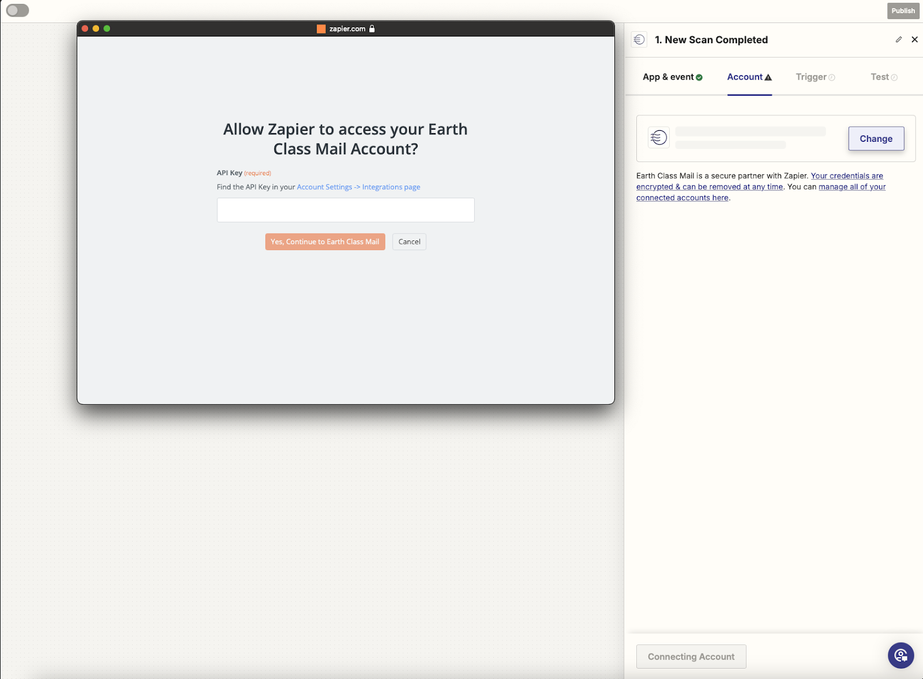Click the orange Zapier favicon in title bar
Image resolution: width=923 pixels, height=679 pixels.
click(x=321, y=29)
